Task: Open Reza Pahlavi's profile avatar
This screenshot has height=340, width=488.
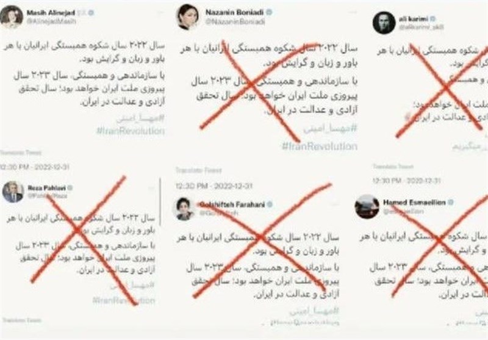Action: point(13,192)
